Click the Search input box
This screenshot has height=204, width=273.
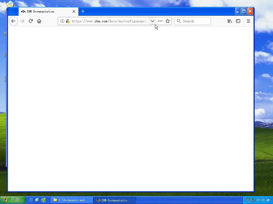click(x=192, y=21)
